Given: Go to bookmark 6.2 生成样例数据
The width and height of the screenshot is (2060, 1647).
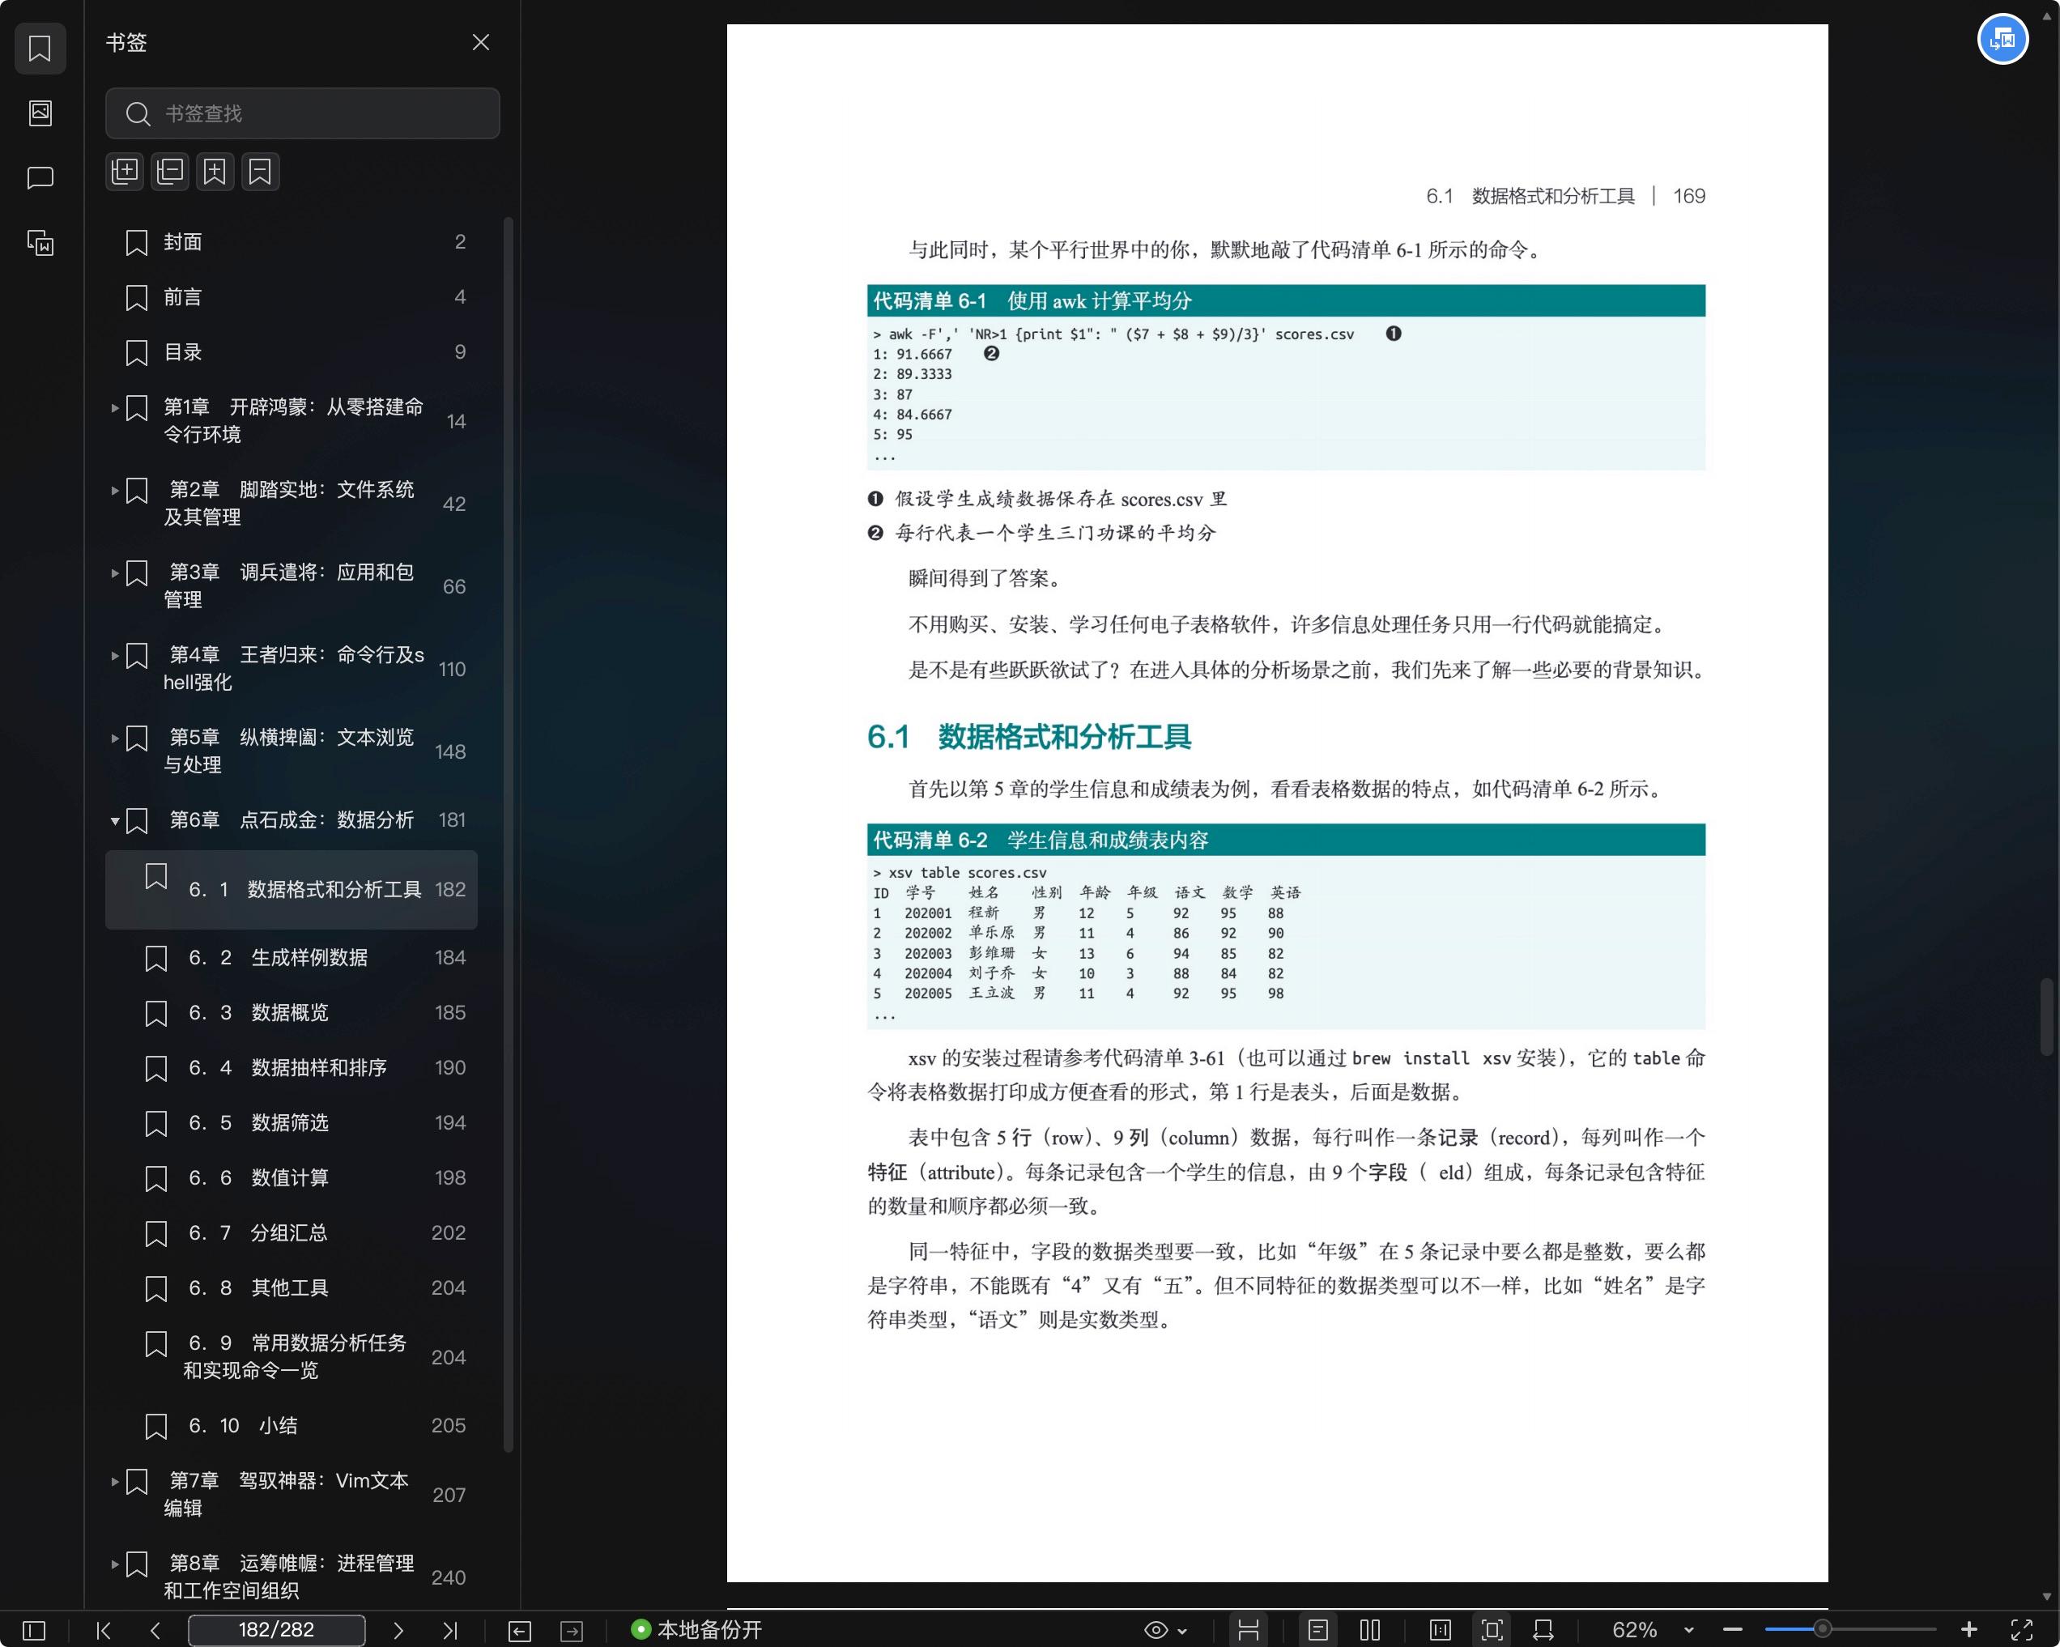Looking at the screenshot, I should (292, 957).
